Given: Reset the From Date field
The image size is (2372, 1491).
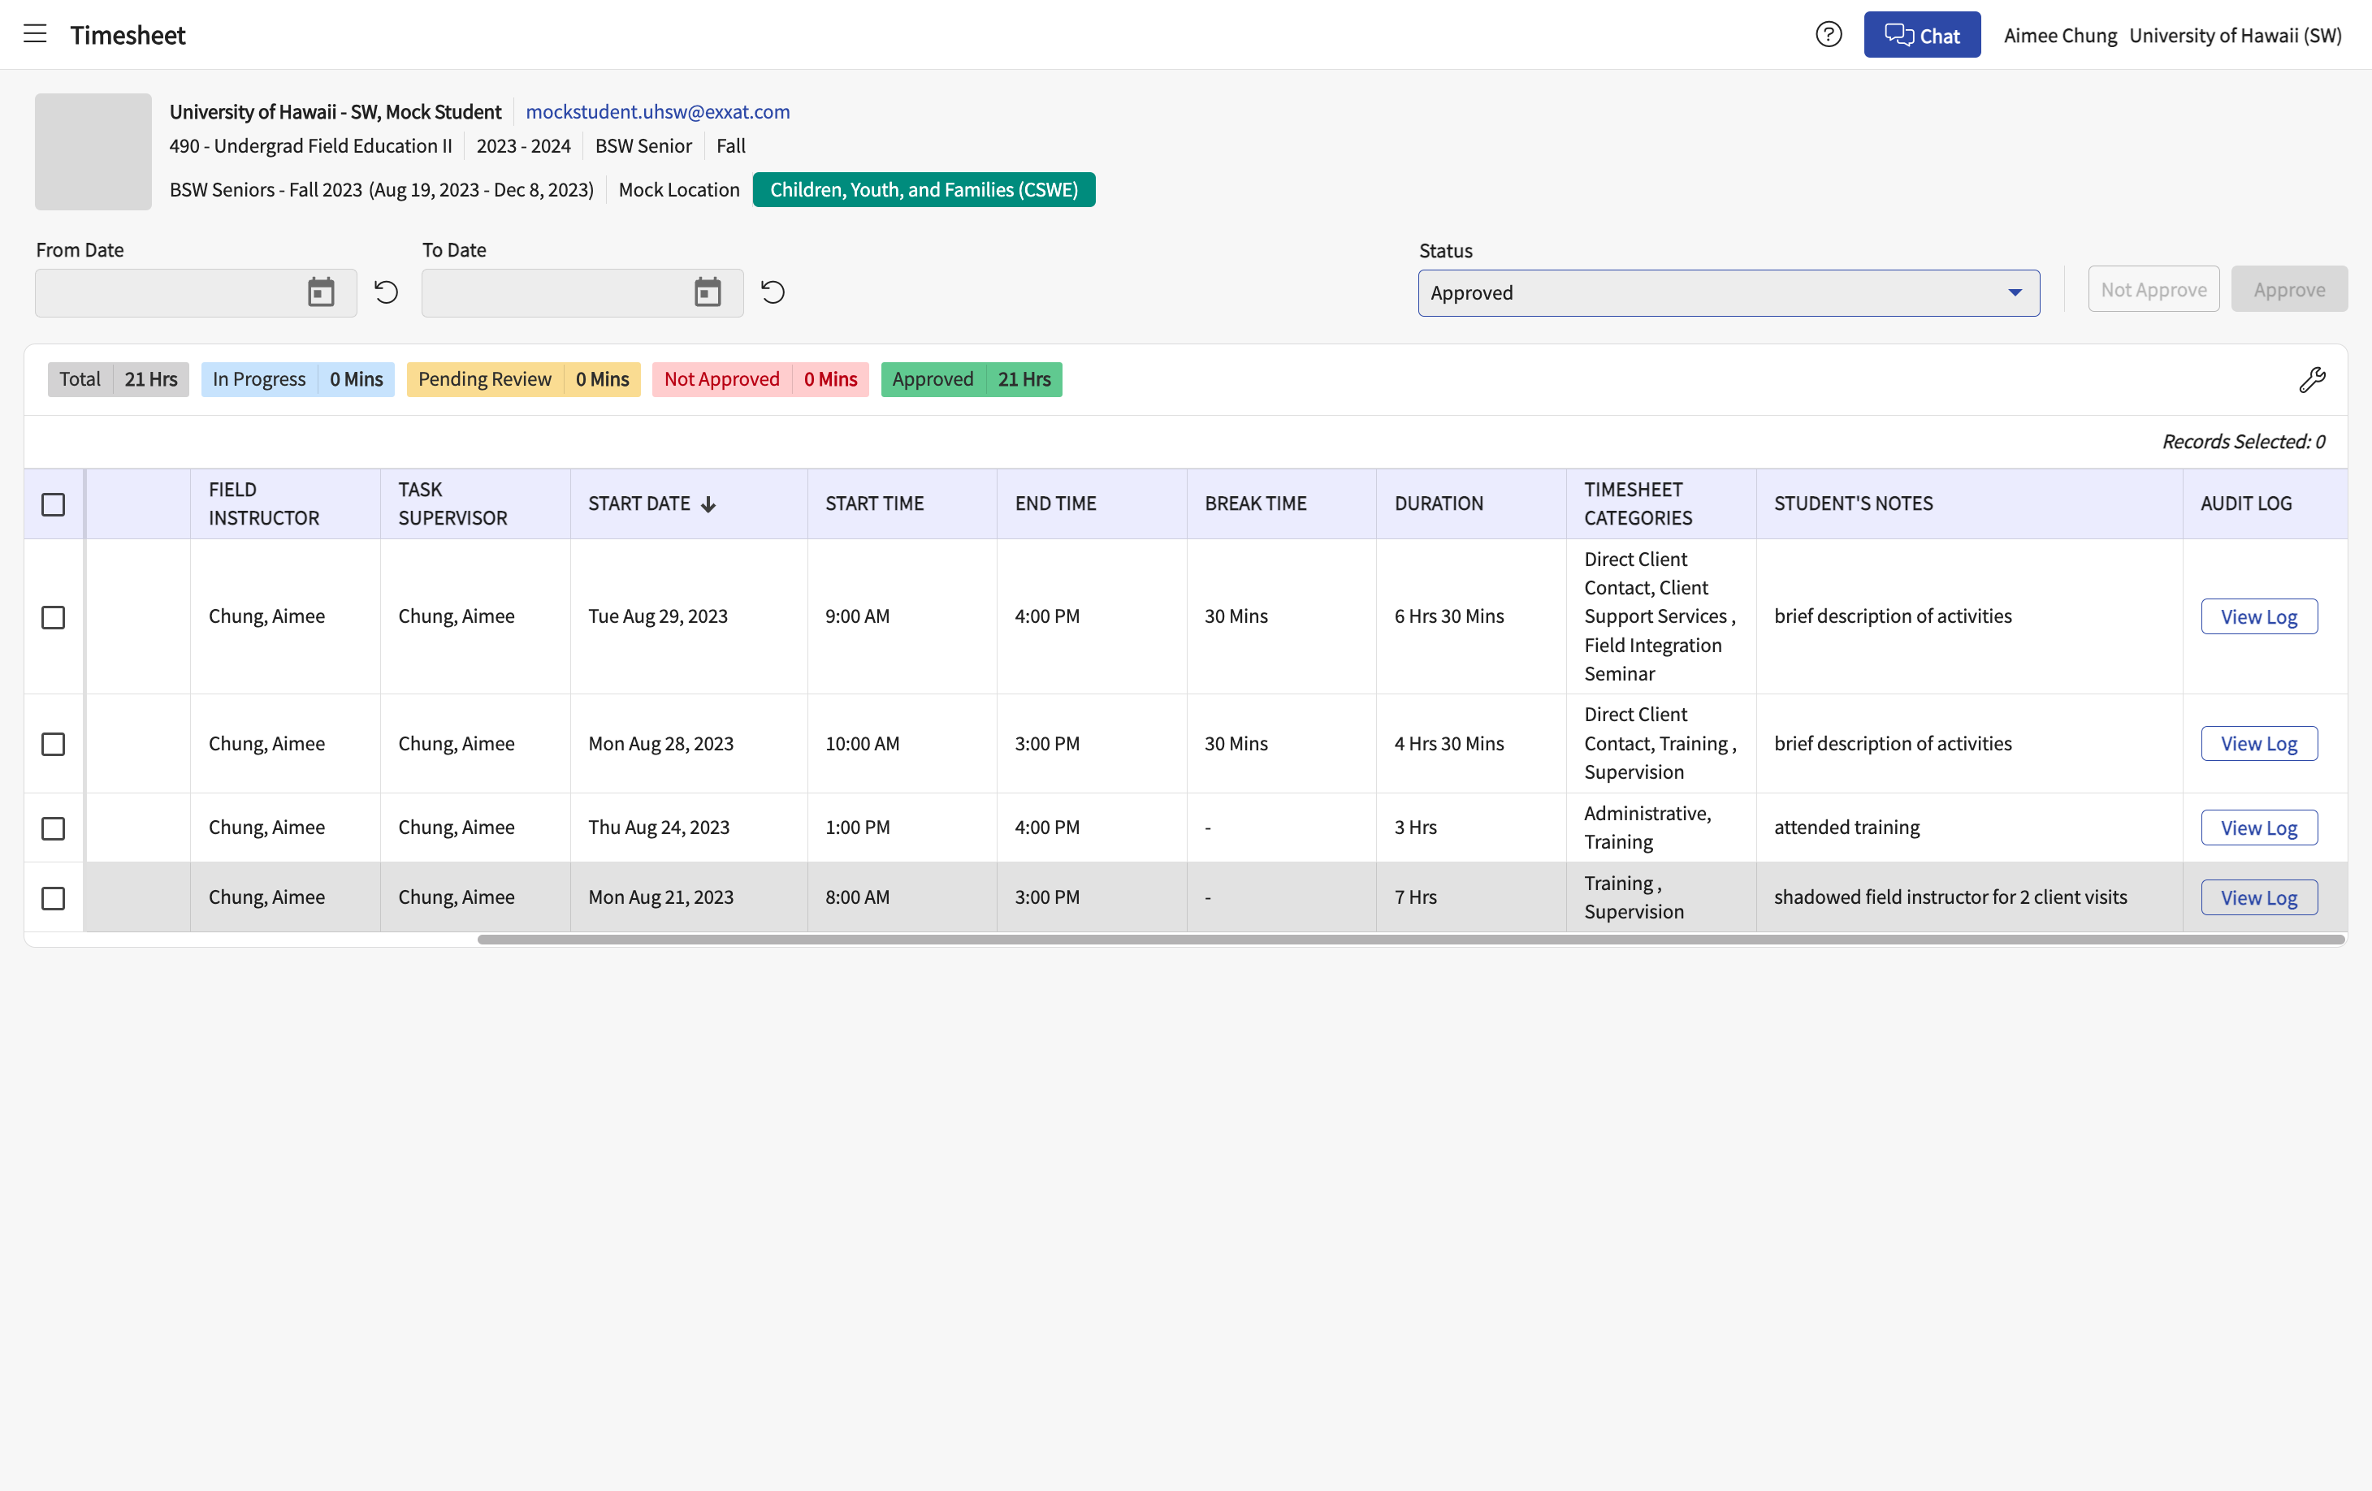Looking at the screenshot, I should tap(386, 292).
